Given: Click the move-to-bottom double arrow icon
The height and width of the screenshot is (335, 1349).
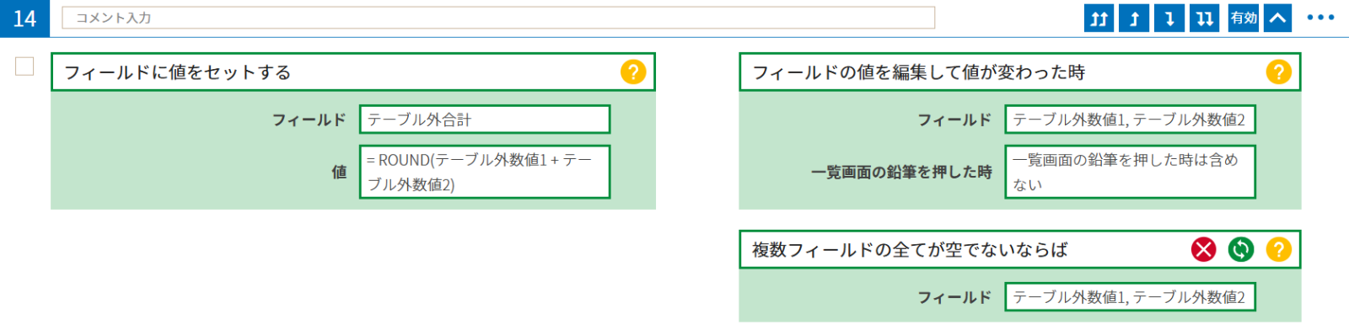Looking at the screenshot, I should tap(1205, 18).
